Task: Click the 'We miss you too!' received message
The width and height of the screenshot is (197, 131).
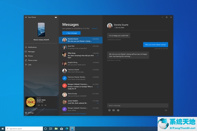Action: point(128,55)
